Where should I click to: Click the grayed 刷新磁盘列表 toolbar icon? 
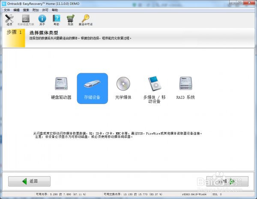(x=26, y=20)
